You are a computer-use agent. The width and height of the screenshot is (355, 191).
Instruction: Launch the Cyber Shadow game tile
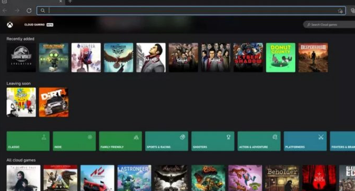coord(248,57)
